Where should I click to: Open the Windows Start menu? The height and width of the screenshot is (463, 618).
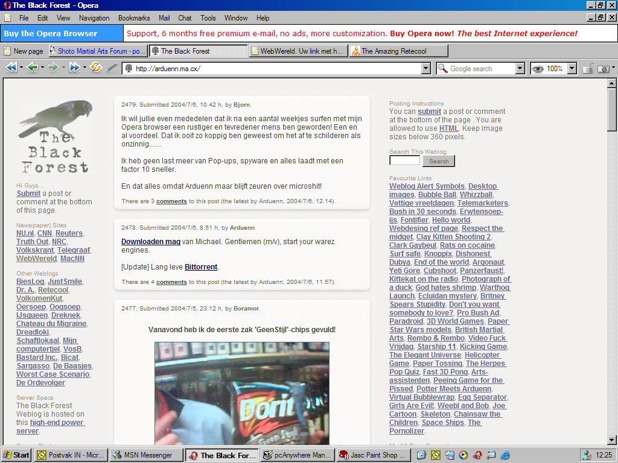click(x=16, y=455)
